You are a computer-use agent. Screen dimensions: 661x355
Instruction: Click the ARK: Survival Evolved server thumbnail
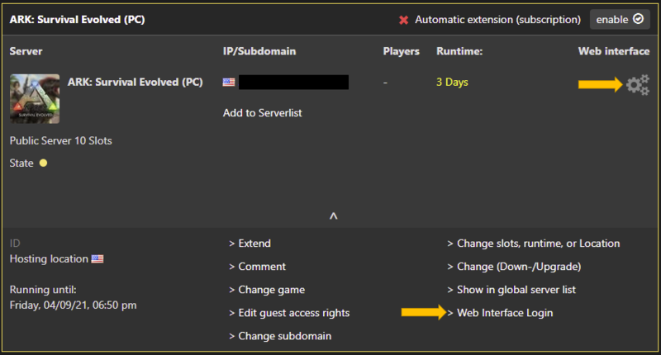point(34,98)
